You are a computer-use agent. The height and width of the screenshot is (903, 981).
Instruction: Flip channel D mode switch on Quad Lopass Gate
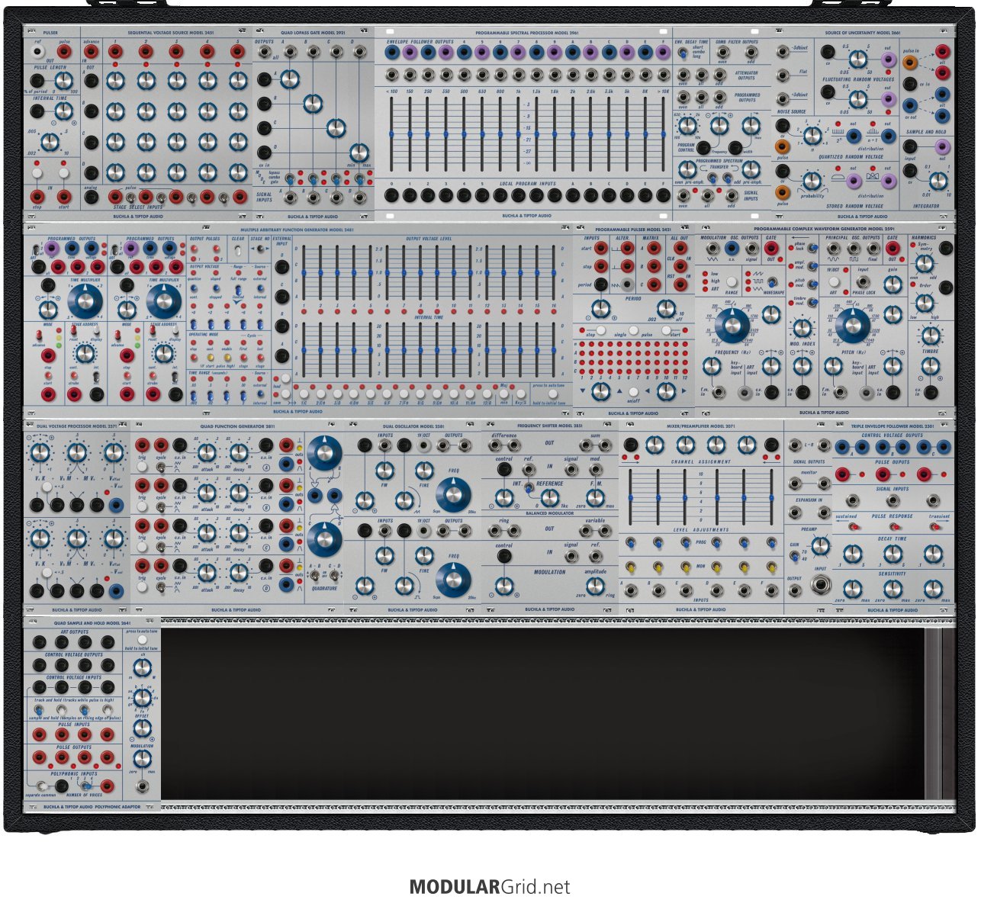coord(359,179)
